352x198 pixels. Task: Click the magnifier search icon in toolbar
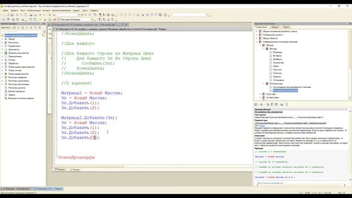point(54,15)
